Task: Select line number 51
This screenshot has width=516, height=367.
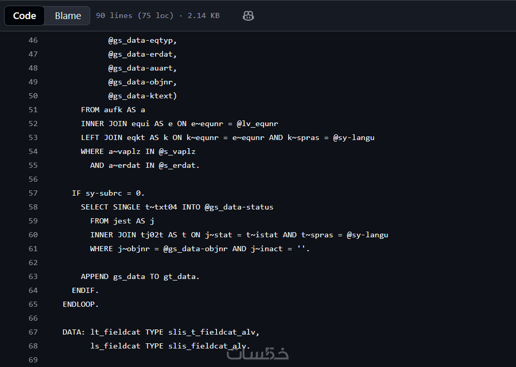Action: [33, 110]
